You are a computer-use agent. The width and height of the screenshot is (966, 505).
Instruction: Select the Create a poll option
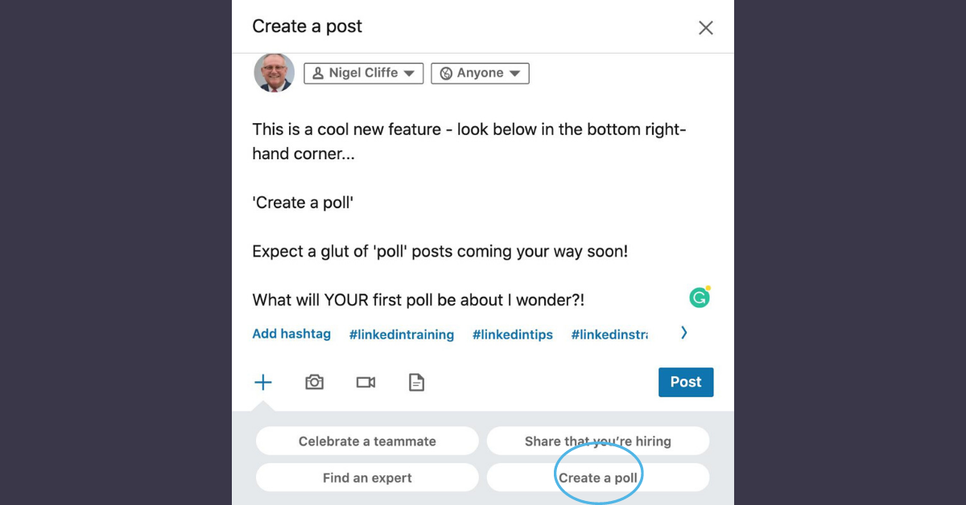[598, 477]
